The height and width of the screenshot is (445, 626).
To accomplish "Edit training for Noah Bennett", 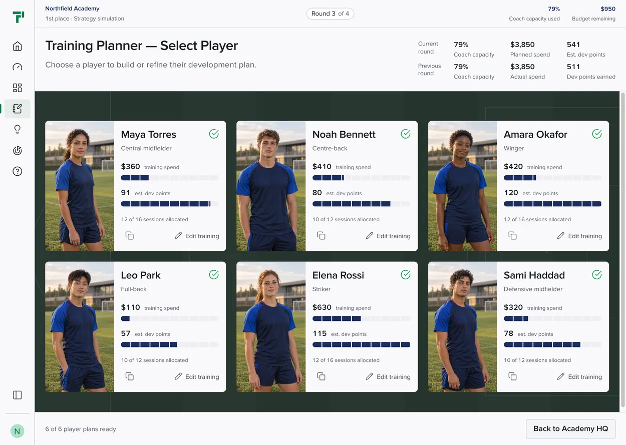I will pyautogui.click(x=388, y=236).
